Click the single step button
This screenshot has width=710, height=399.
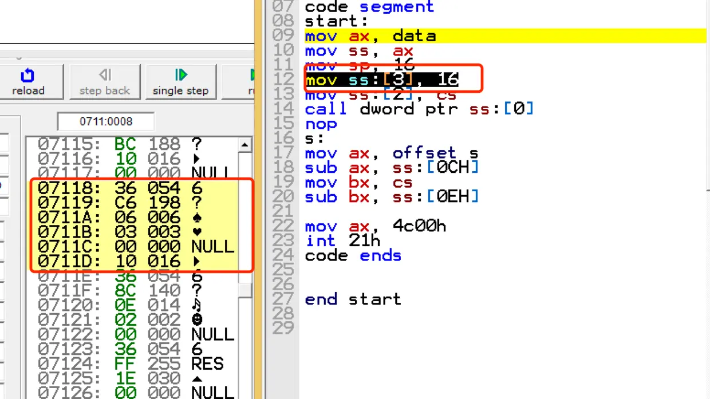point(180,82)
